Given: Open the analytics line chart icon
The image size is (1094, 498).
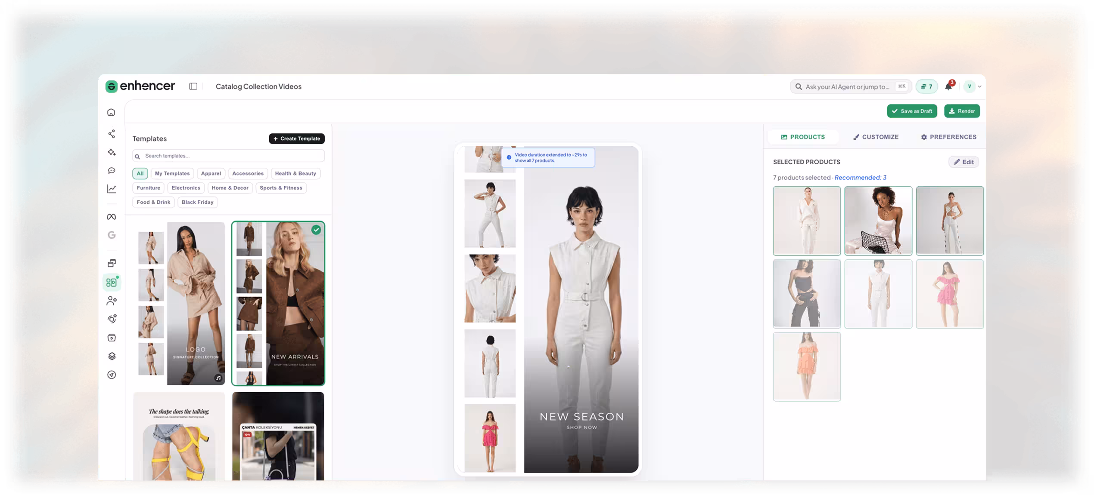Looking at the screenshot, I should pos(112,189).
